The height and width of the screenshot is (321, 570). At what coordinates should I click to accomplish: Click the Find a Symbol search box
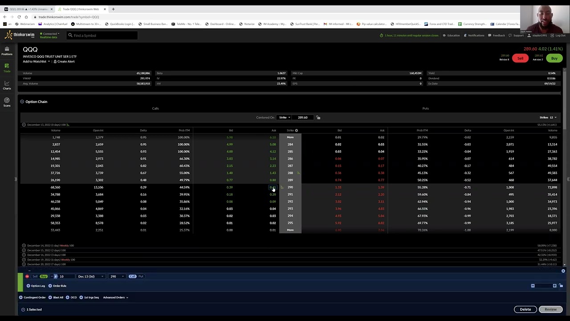(x=102, y=35)
